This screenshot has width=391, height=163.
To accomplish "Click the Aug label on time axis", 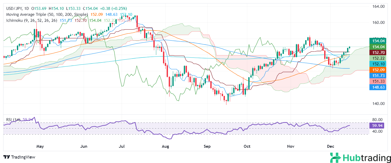I will (x=165, y=146).
